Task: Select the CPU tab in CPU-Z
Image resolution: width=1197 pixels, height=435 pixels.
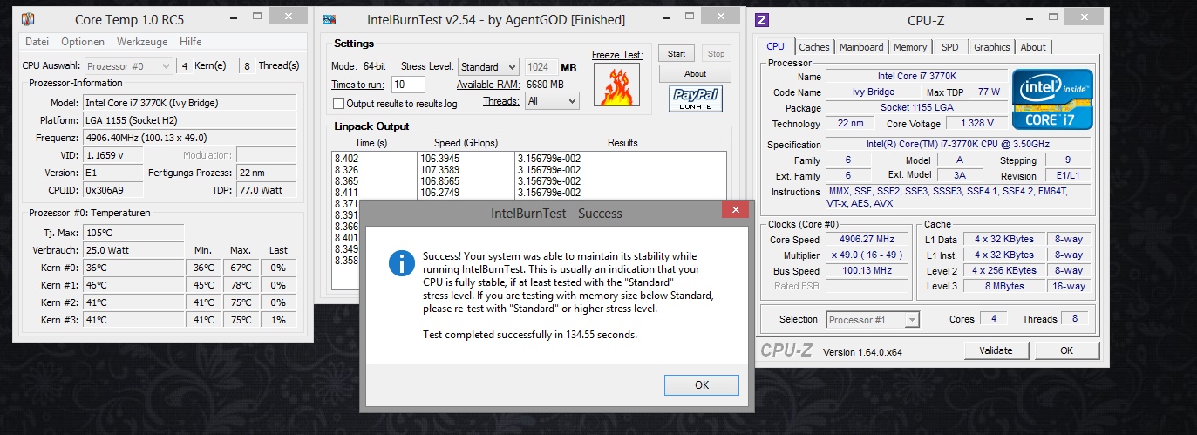Action: tap(775, 47)
